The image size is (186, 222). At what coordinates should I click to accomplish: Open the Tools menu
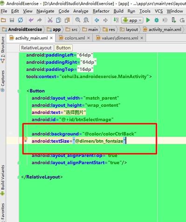click(145, 11)
